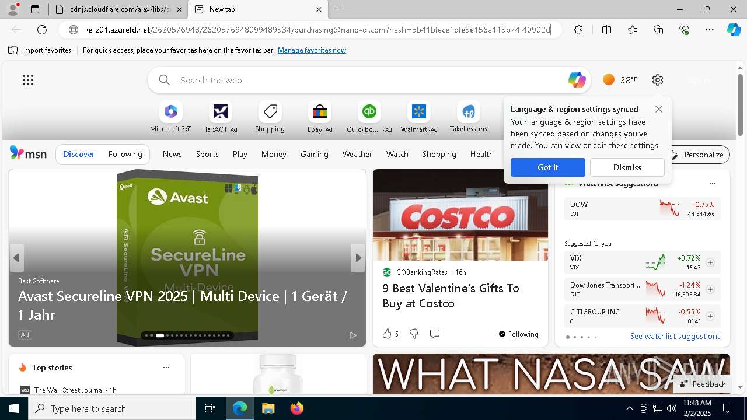The height and width of the screenshot is (420, 747).
Task: Open the News menu item
Action: (172, 154)
